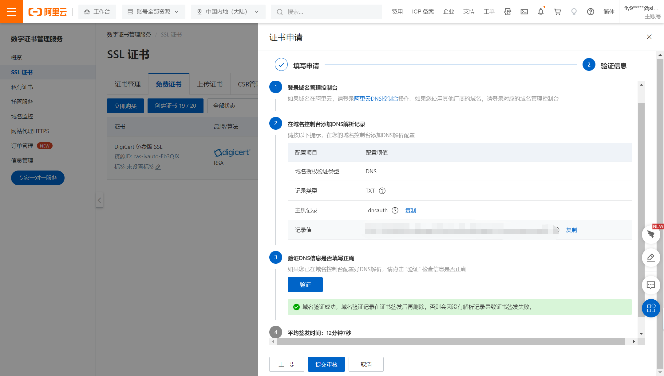Click the inner vertical scrollbar thumb
This screenshot has height=376, width=664.
click(641, 209)
